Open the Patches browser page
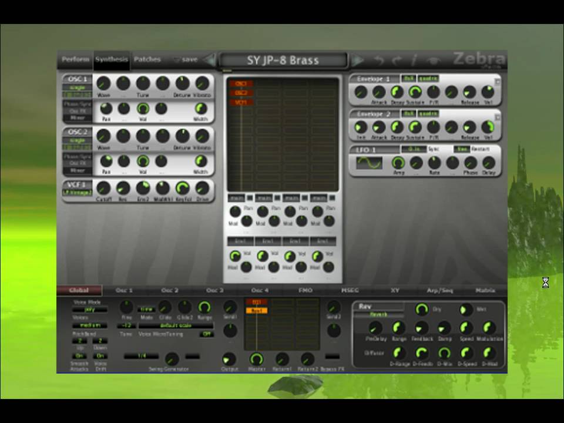 (147, 59)
